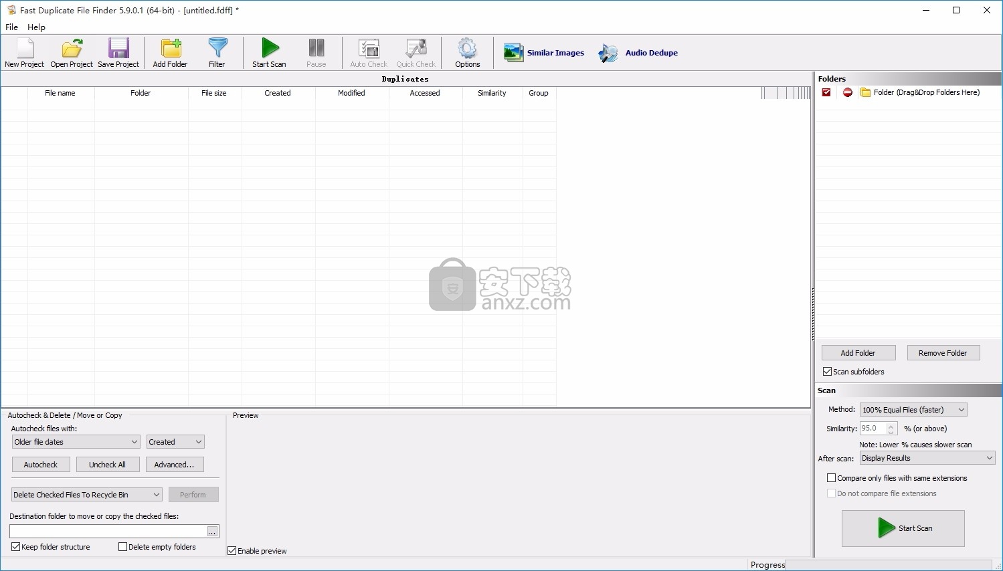Click Add Folder button in Folders panel
This screenshot has width=1003, height=571.
[858, 353]
